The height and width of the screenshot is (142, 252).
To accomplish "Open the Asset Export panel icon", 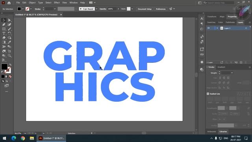I will [202, 49].
